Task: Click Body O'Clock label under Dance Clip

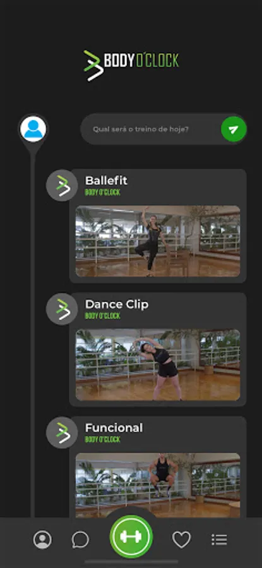Action: tap(102, 316)
